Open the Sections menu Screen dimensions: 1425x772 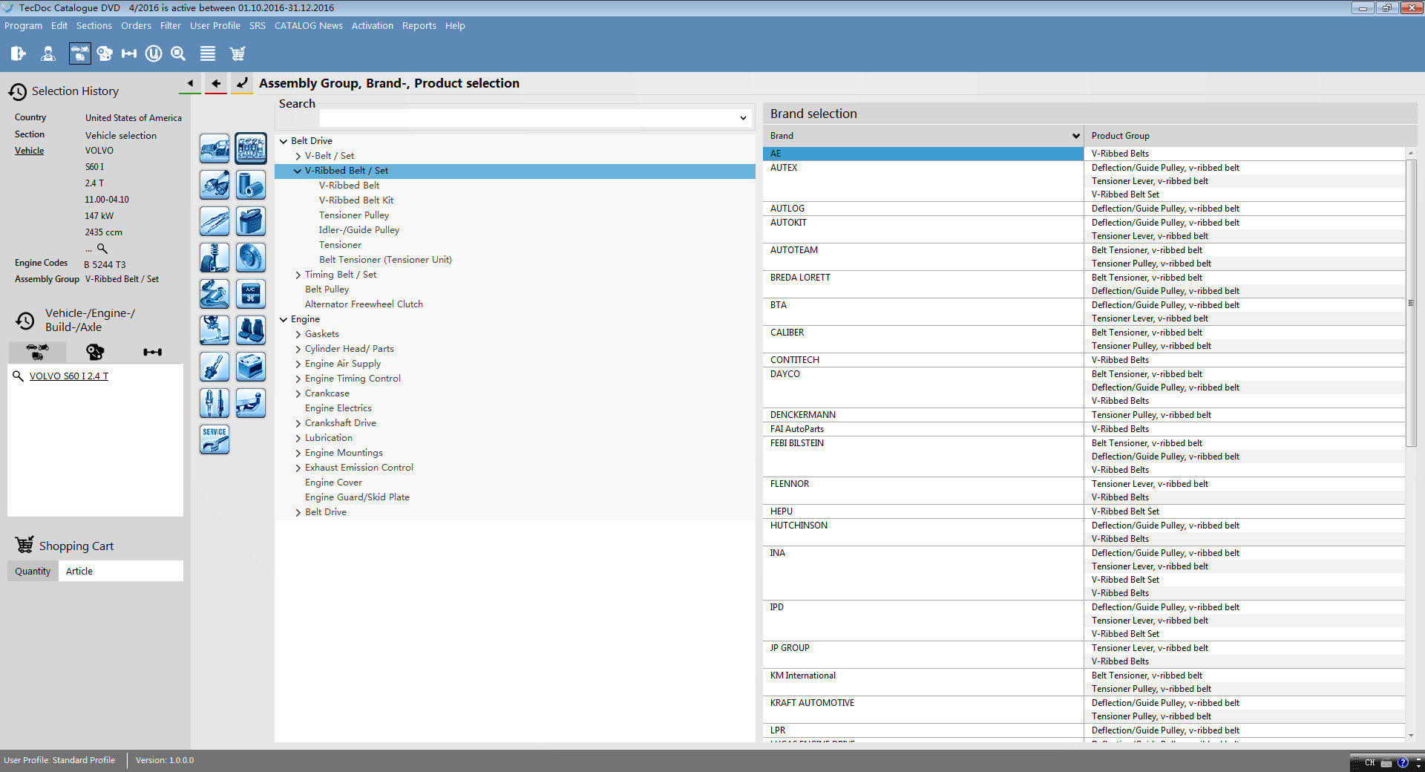94,25
